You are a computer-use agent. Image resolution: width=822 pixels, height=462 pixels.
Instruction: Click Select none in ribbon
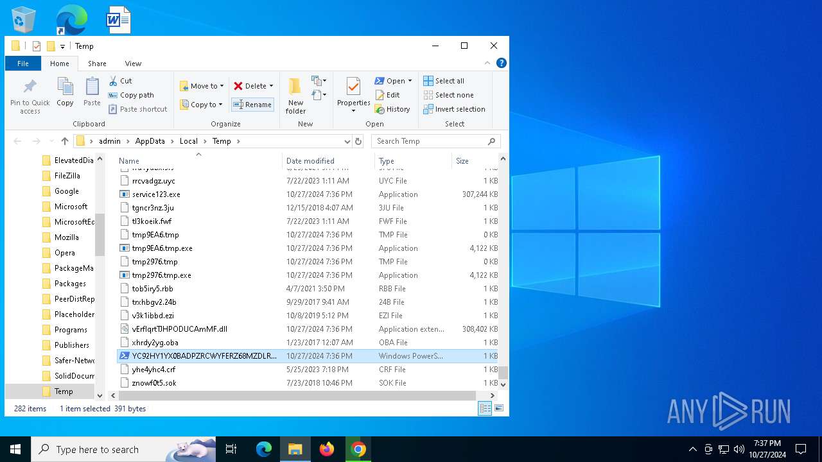[448, 95]
